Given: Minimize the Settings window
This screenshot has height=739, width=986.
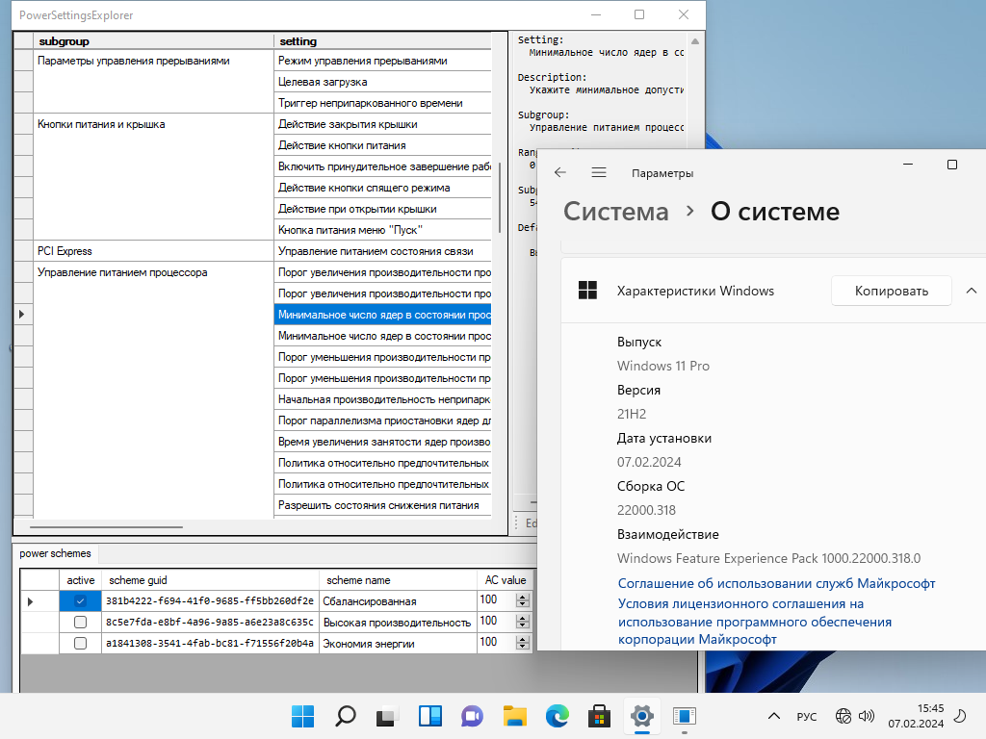Looking at the screenshot, I should (x=907, y=165).
